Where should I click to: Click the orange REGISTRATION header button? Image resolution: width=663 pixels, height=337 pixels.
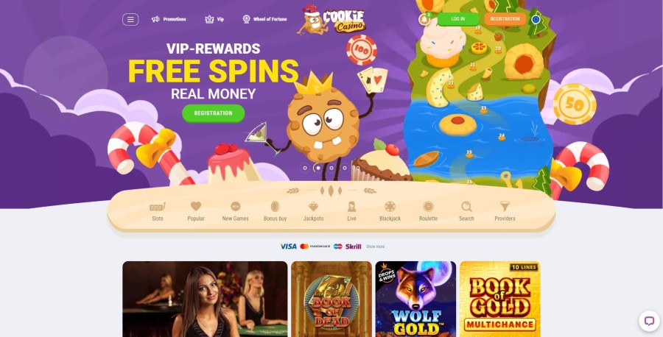pos(505,19)
